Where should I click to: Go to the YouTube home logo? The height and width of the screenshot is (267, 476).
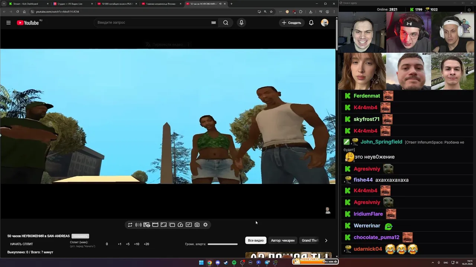coord(28,23)
